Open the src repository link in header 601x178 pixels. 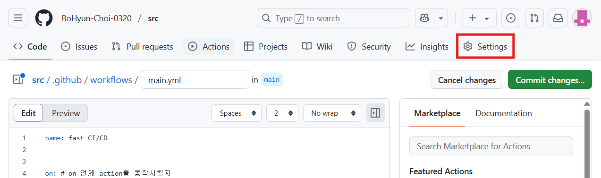(x=153, y=18)
